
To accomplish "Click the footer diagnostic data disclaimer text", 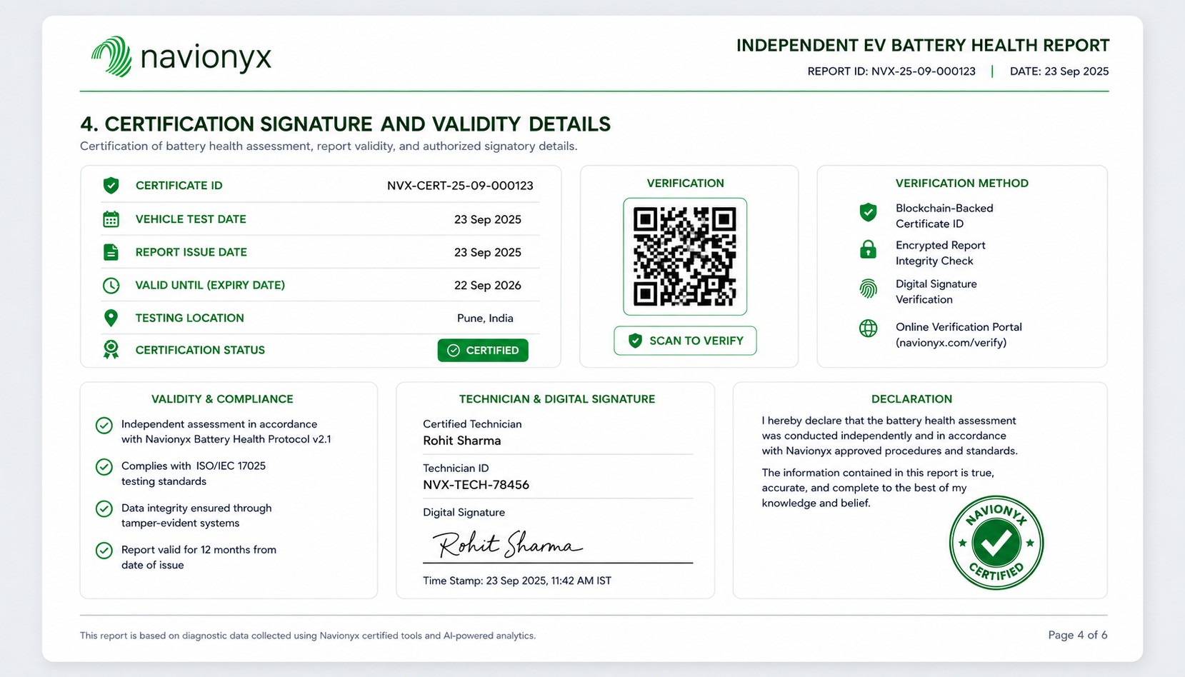I will (x=308, y=636).
